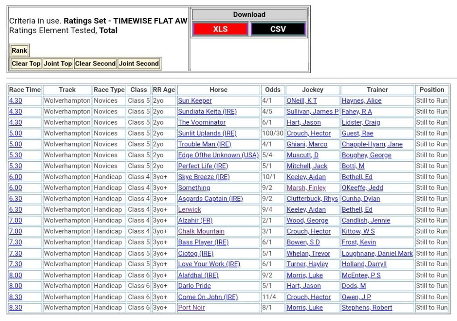Click horse Port Noir link

tap(191, 308)
